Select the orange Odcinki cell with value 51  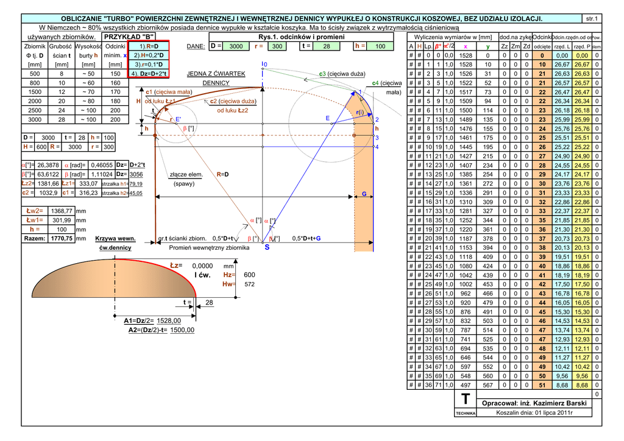[542, 385]
